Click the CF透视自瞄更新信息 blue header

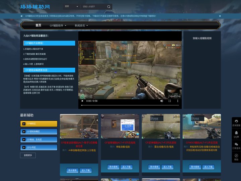[x=49, y=70]
